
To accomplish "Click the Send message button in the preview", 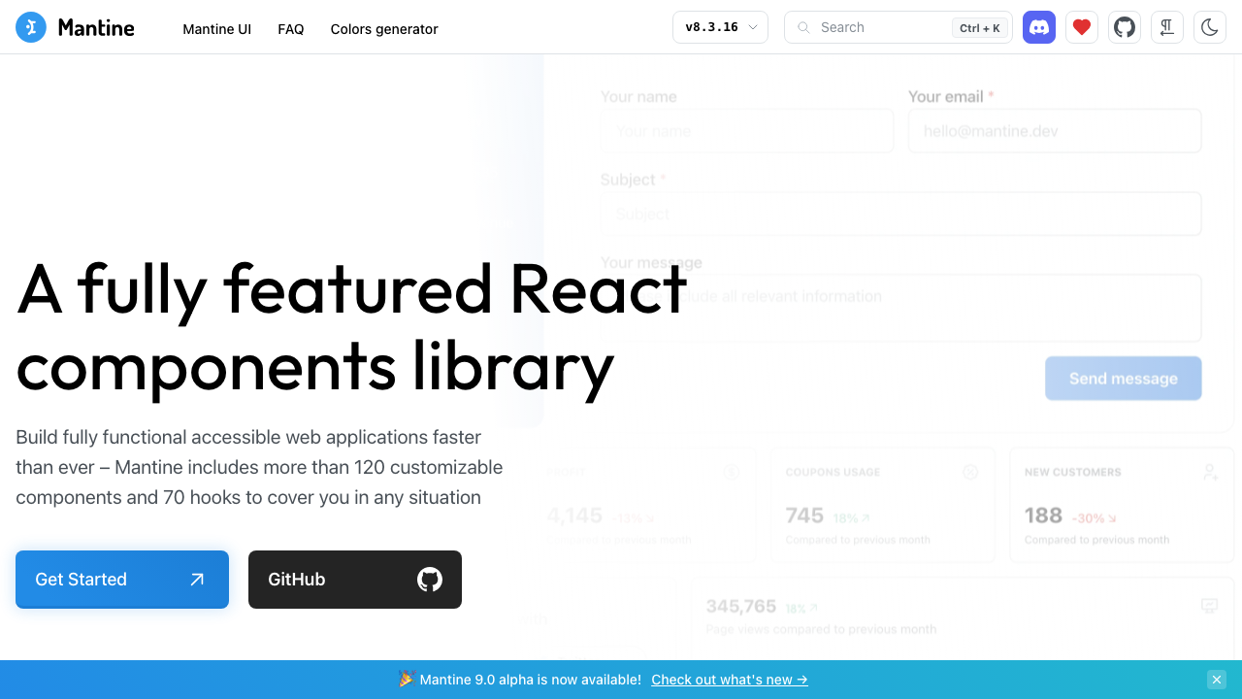I will [1123, 378].
